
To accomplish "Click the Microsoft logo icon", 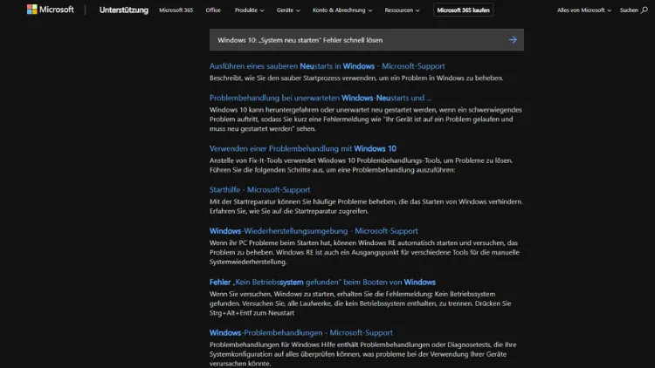I will tap(31, 10).
